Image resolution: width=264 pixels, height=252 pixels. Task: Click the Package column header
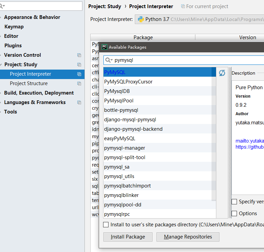[x=143, y=37]
